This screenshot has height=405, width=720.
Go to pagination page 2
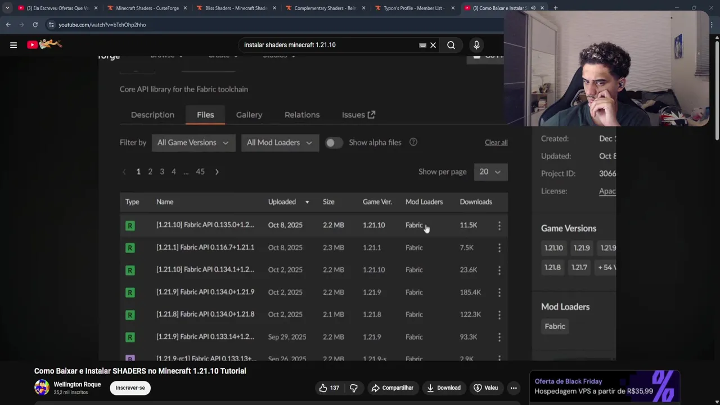coord(150,172)
